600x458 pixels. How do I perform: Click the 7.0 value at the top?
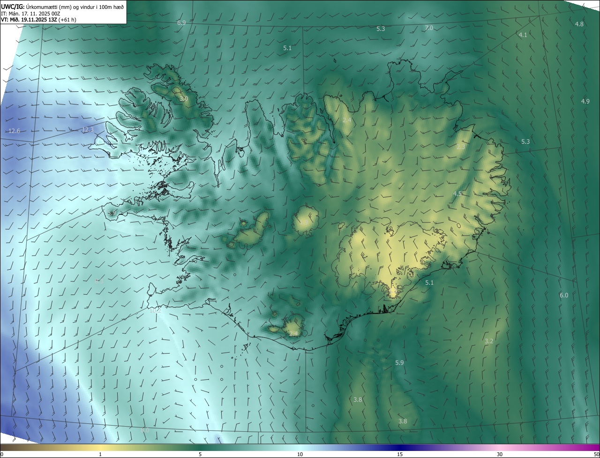(429, 28)
